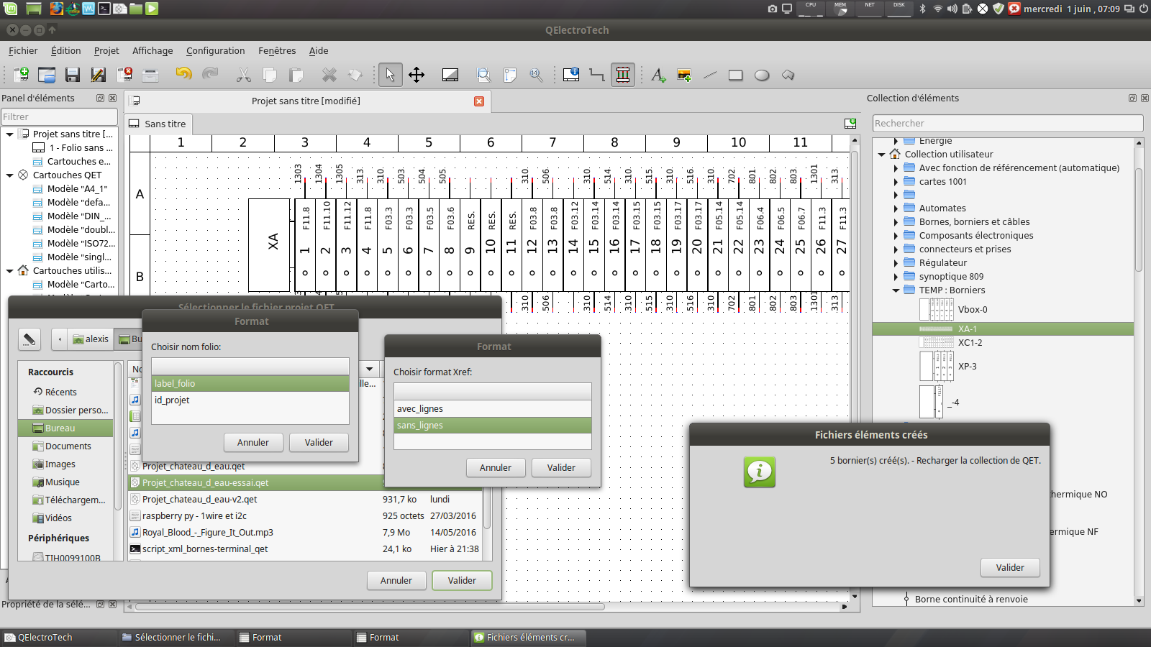Open the Configuration menu

(215, 51)
